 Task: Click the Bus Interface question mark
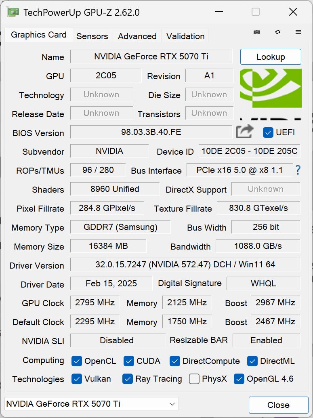pyautogui.click(x=298, y=170)
